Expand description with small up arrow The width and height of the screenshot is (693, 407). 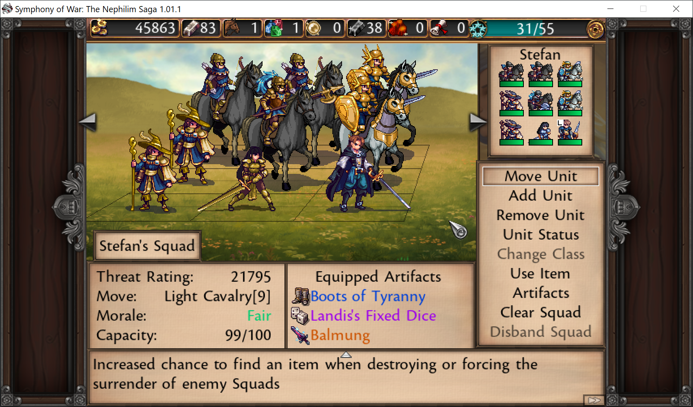(x=346, y=355)
